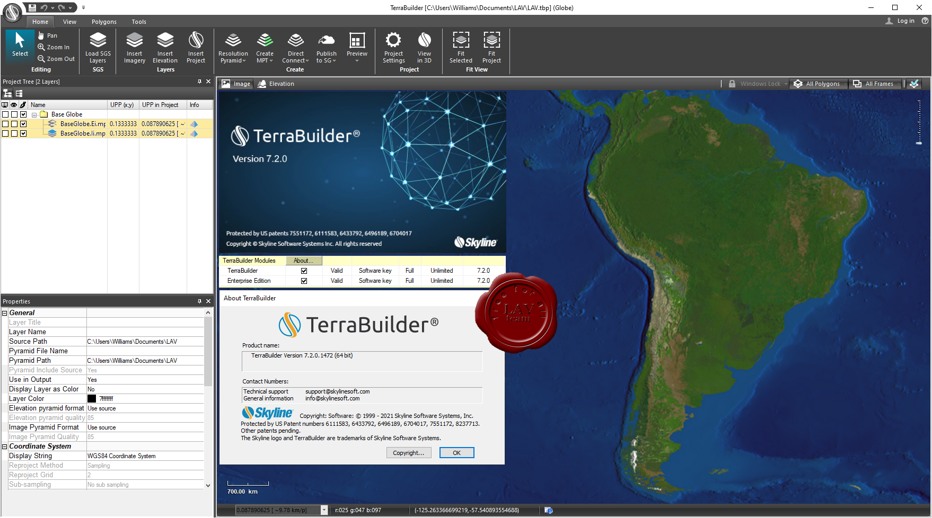
Task: Switch Project Tree to tree view mode
Action: click(8, 94)
